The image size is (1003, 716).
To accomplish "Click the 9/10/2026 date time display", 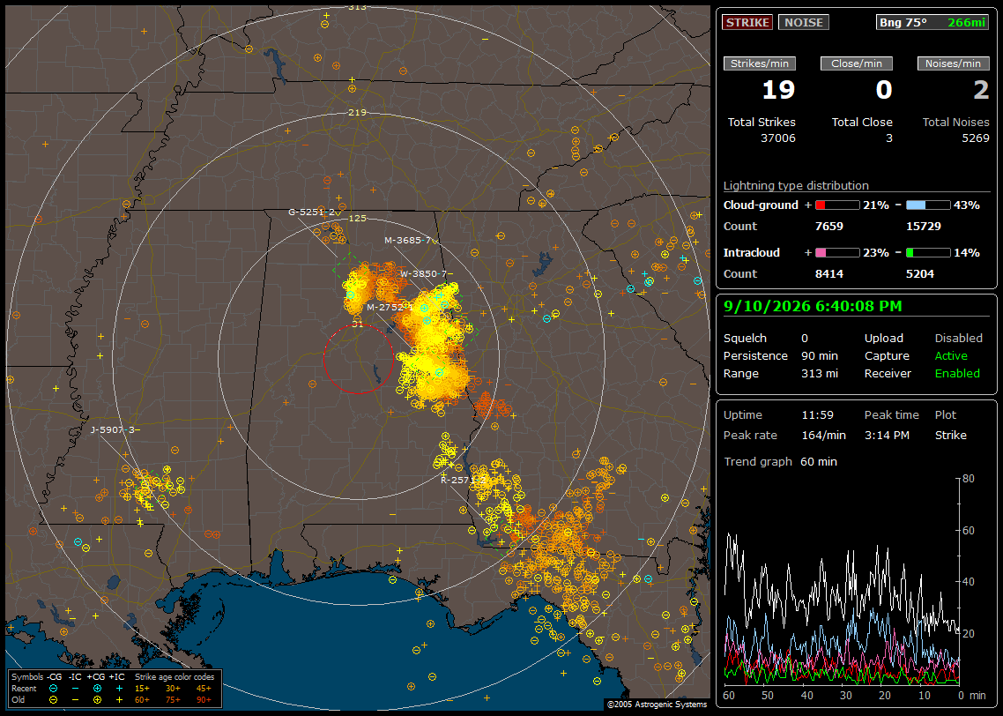I will pos(813,306).
